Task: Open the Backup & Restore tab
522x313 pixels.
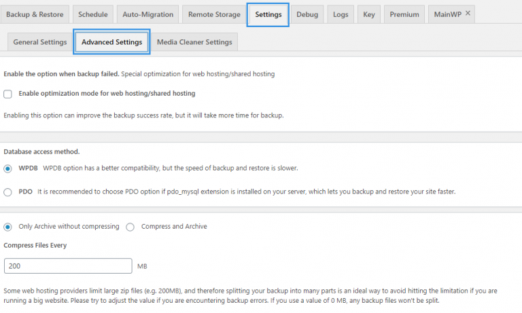Action: pyautogui.click(x=35, y=14)
